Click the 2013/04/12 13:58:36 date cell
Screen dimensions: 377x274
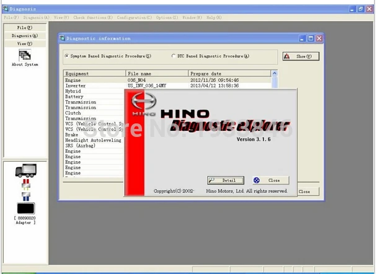click(x=215, y=86)
